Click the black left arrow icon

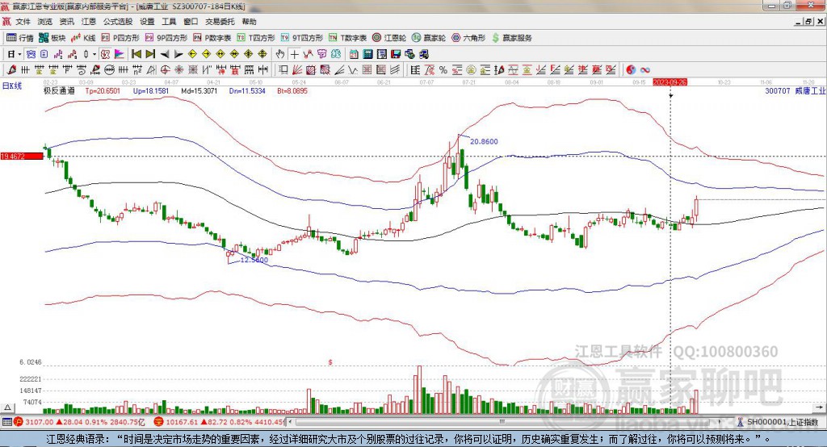click(x=165, y=54)
